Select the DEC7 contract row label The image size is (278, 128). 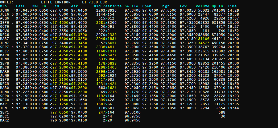pos(5,51)
